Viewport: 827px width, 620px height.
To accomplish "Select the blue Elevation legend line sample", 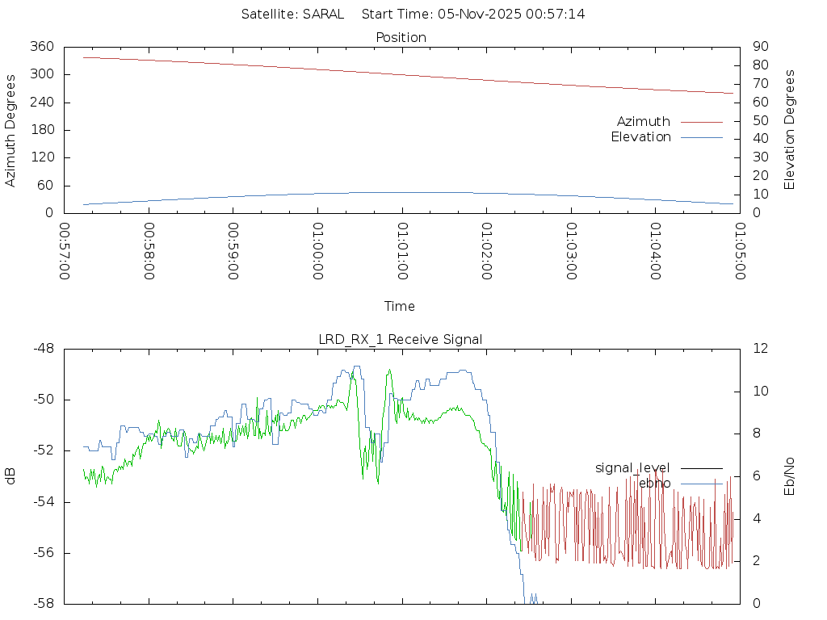I will click(x=701, y=137).
